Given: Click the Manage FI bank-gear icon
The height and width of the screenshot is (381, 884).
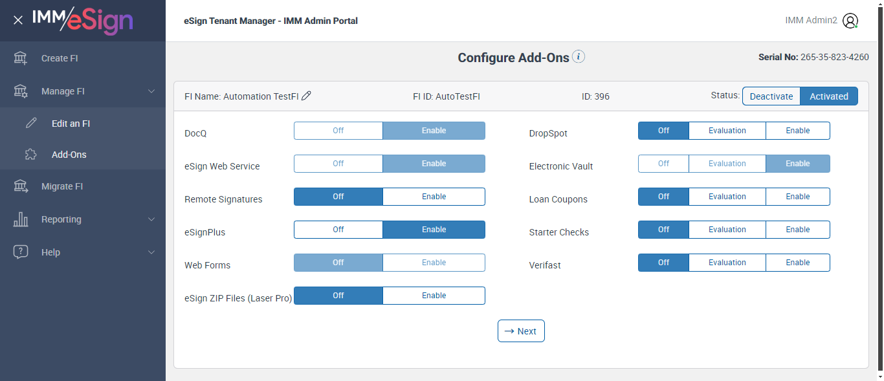Looking at the screenshot, I should click(21, 91).
